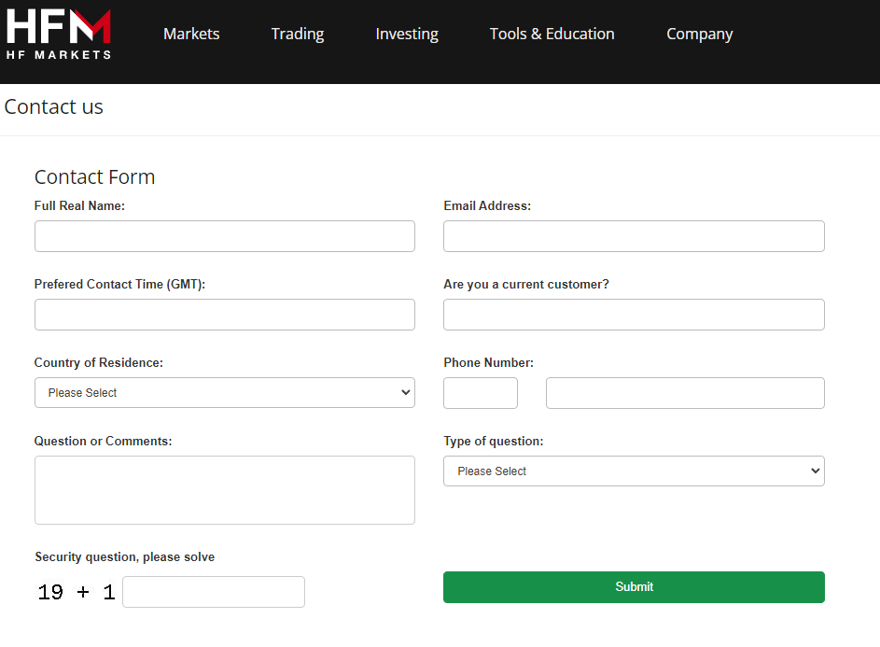Click the phone country code box
The image size is (880, 647).
[481, 392]
